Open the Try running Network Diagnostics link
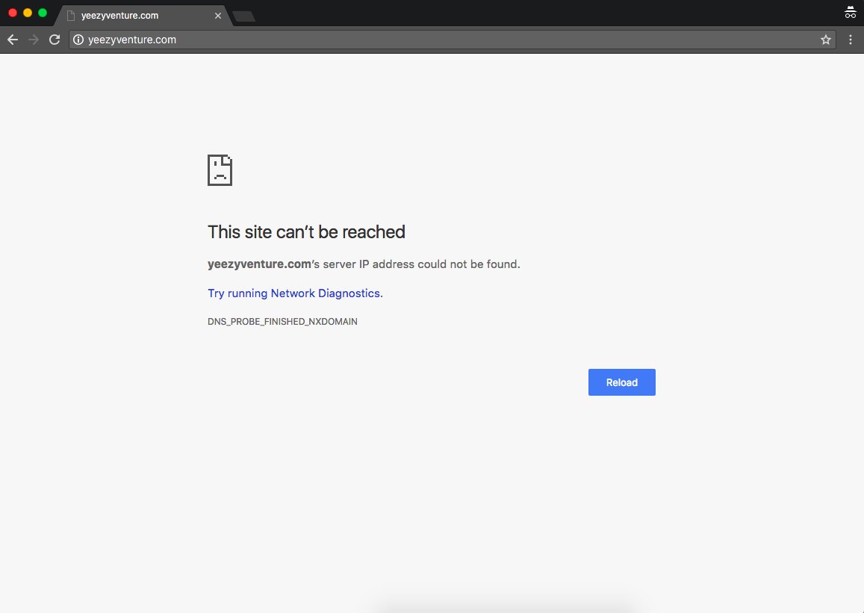The image size is (864, 613). click(295, 293)
